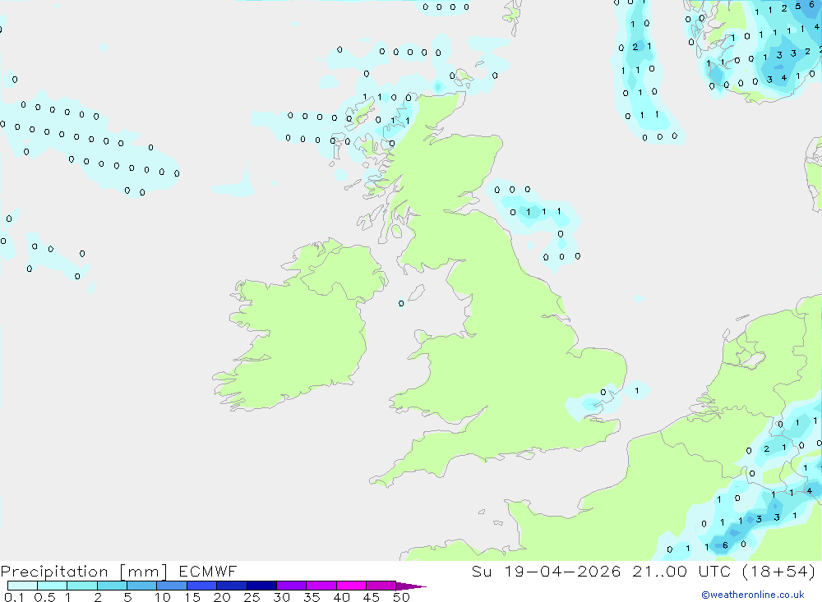Click the Isle of Man outline
Viewport: 822px width, 602px height.
[x=416, y=292]
